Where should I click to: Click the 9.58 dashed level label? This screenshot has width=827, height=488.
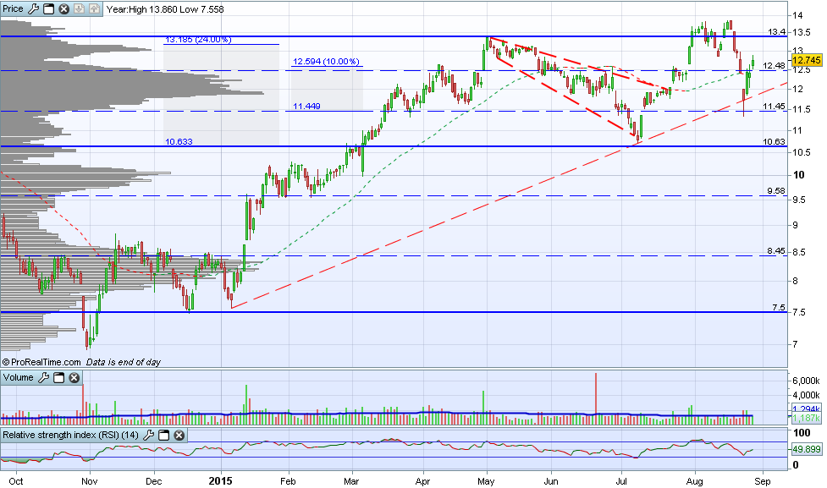(x=776, y=191)
